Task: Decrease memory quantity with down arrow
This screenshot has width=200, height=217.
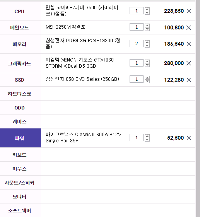Action: tap(147, 45)
